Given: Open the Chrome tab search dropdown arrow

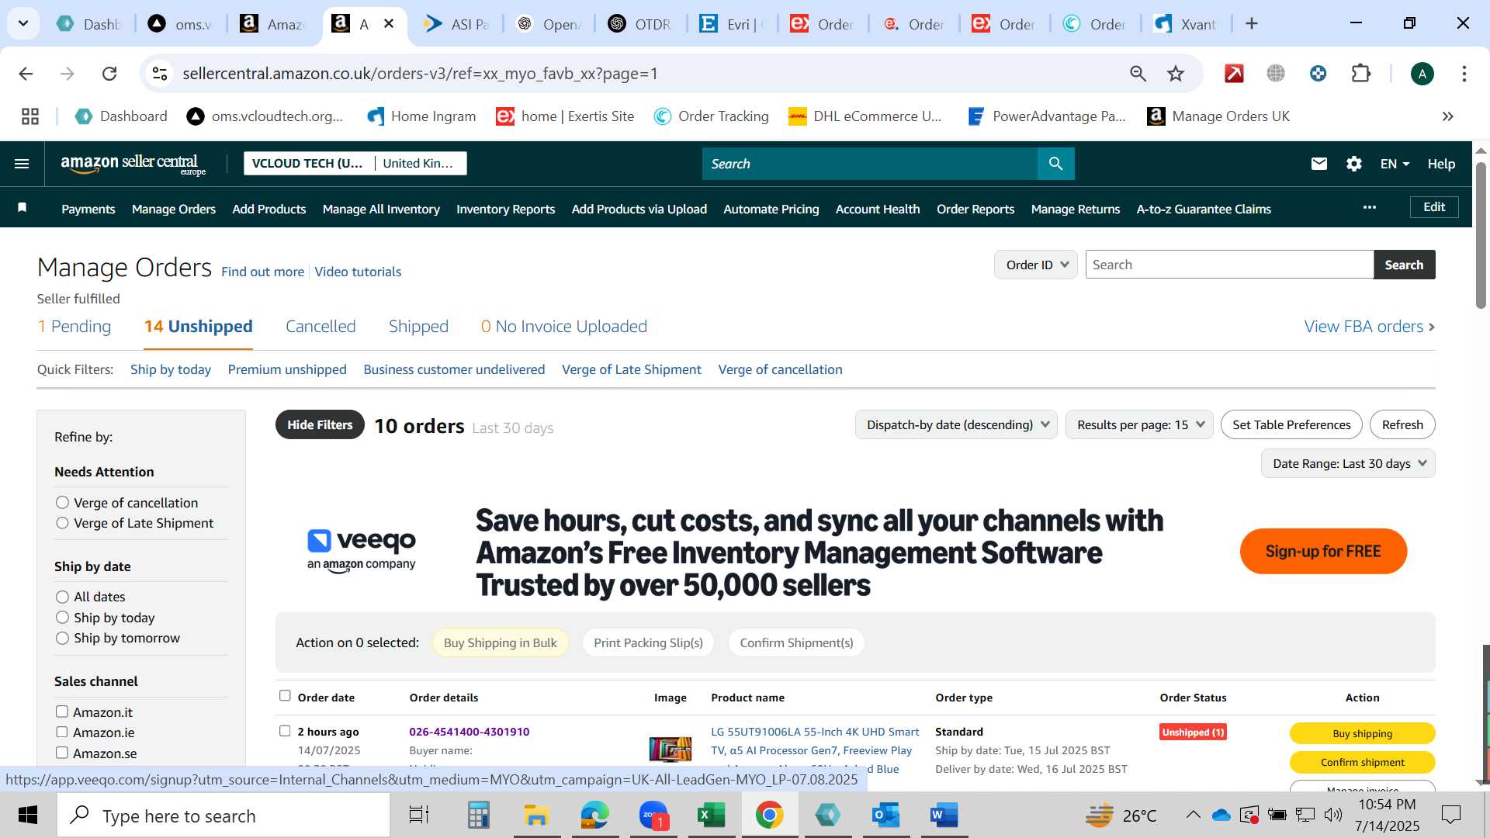Looking at the screenshot, I should (x=23, y=23).
